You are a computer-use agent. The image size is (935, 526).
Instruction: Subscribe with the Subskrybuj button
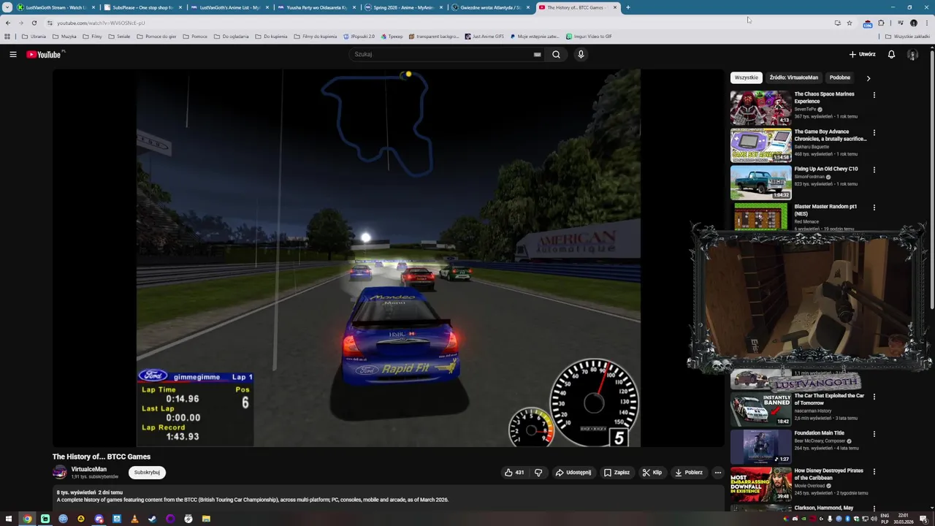tap(147, 473)
